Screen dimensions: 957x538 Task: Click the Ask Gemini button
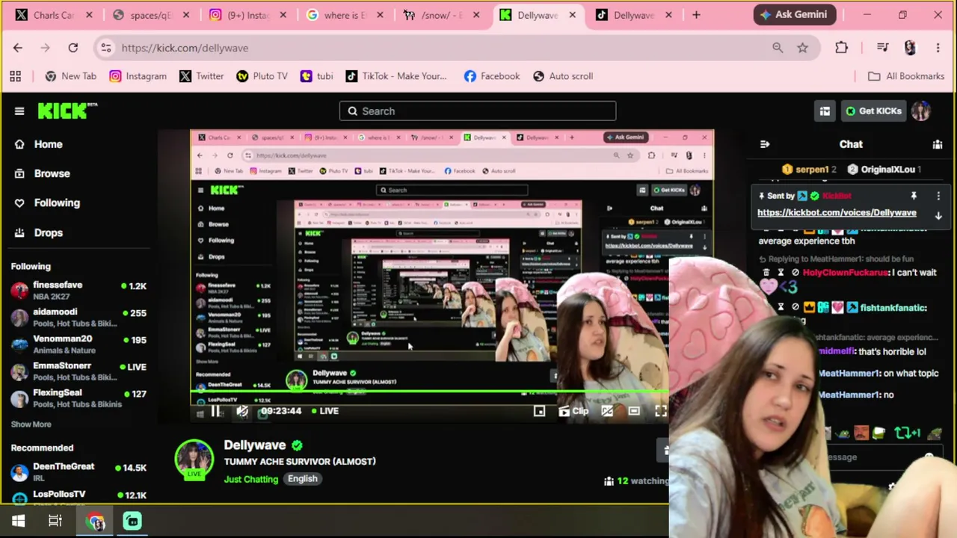(x=793, y=15)
